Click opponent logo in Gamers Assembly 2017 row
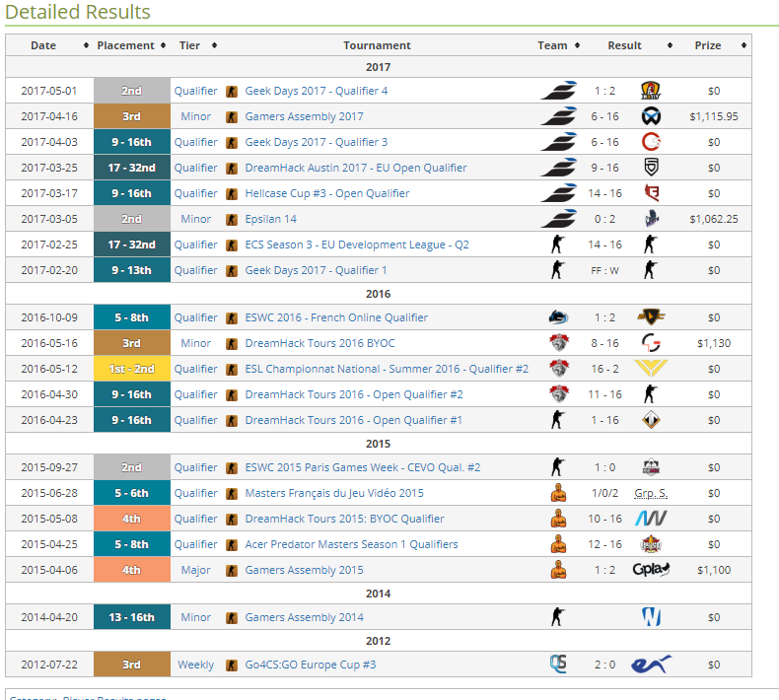This screenshot has height=700, width=779. pos(651,116)
